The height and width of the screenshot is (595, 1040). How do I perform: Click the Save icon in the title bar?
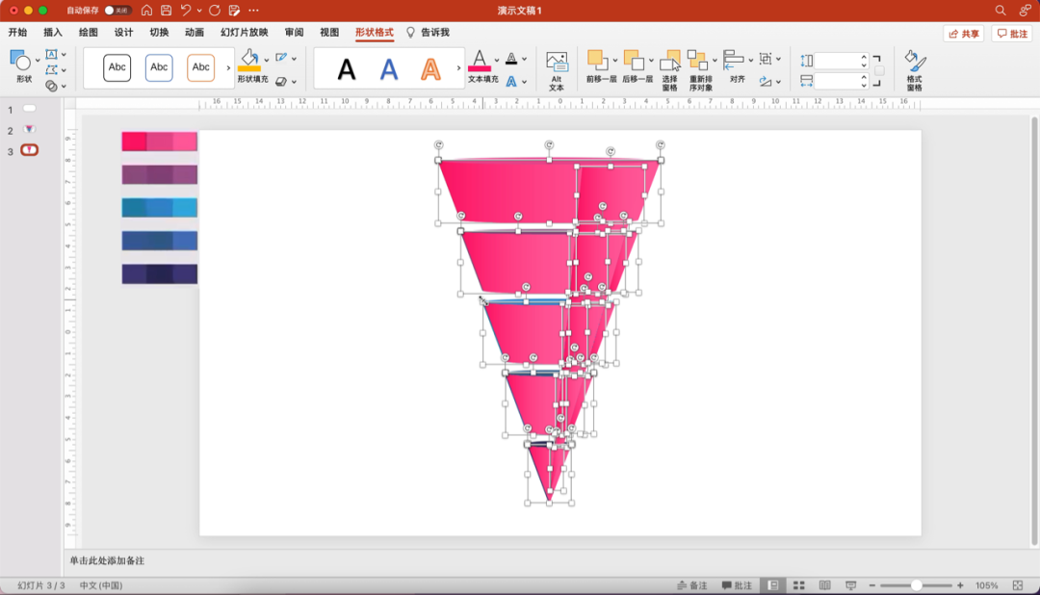point(166,10)
